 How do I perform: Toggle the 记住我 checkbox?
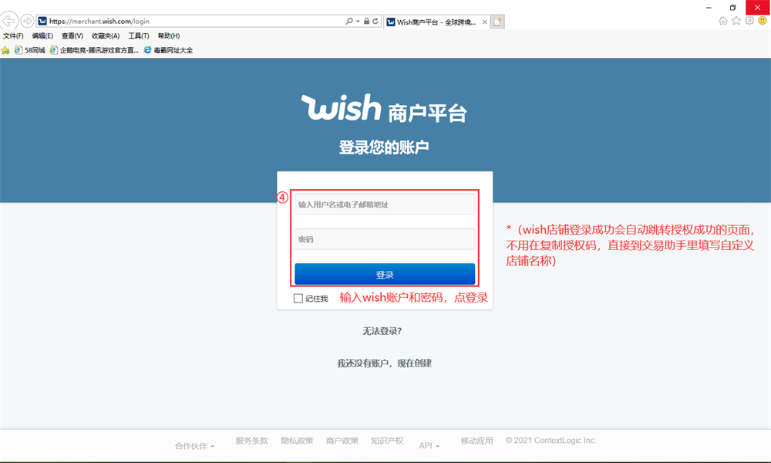298,299
